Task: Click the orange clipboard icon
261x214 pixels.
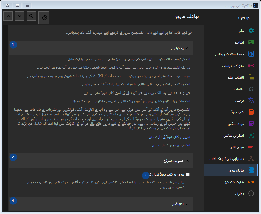Action: pyautogui.click(x=251, y=112)
